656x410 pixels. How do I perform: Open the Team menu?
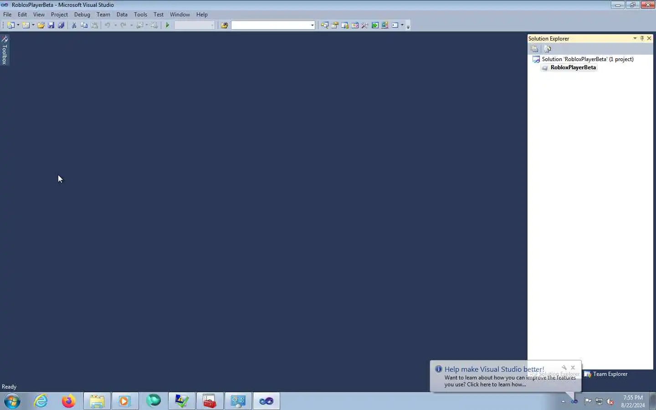pyautogui.click(x=103, y=15)
